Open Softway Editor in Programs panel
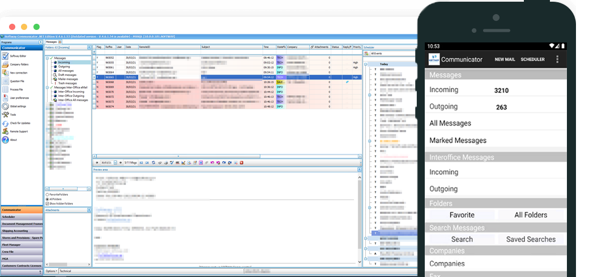The height and width of the screenshot is (277, 589). point(14,56)
